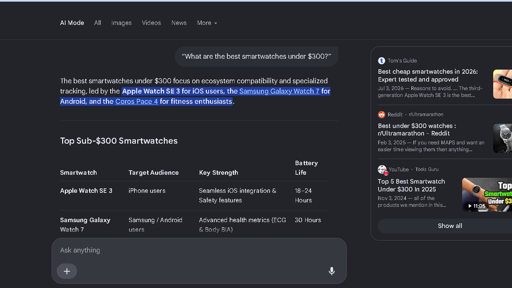Play the 11:05 YouTube video thumbnail
Screen dimensions: 512x288
(487, 195)
